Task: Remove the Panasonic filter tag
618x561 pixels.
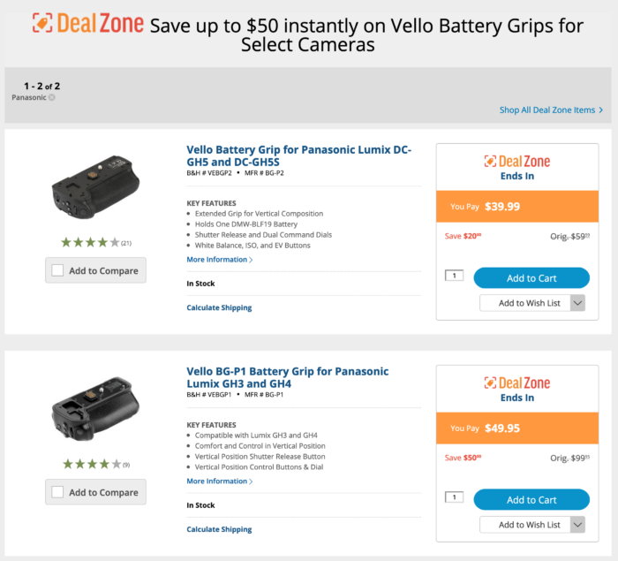Action: [52, 98]
